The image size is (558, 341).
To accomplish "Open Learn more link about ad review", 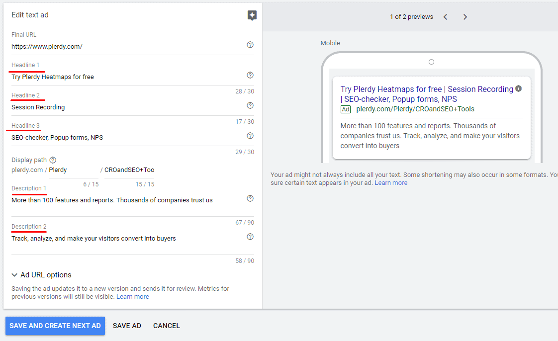I will point(133,297).
